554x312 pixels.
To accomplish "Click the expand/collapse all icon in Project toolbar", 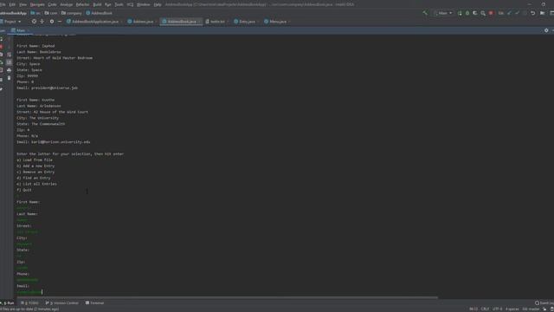I will tap(42, 22).
